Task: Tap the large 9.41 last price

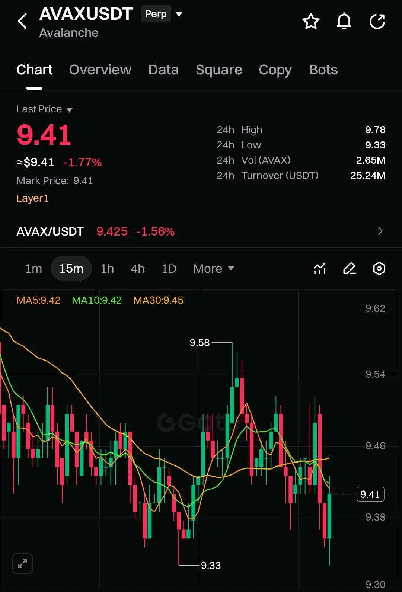Action: tap(44, 135)
